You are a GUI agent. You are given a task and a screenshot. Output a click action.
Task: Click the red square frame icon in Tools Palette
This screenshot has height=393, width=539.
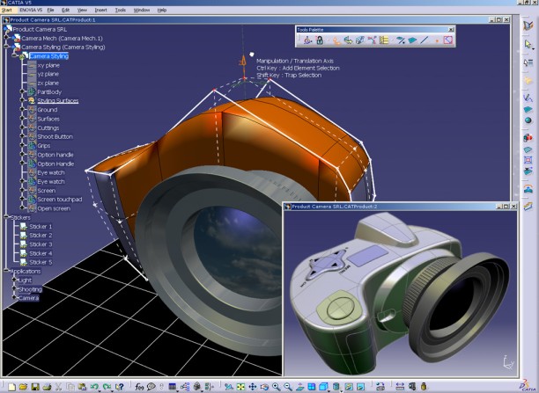click(448, 40)
